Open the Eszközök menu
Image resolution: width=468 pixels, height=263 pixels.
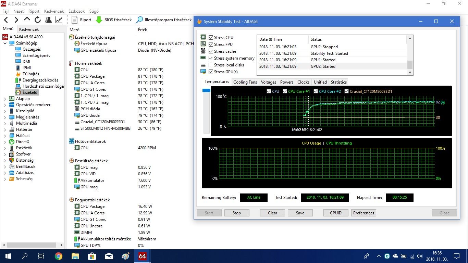pyautogui.click(x=77, y=11)
